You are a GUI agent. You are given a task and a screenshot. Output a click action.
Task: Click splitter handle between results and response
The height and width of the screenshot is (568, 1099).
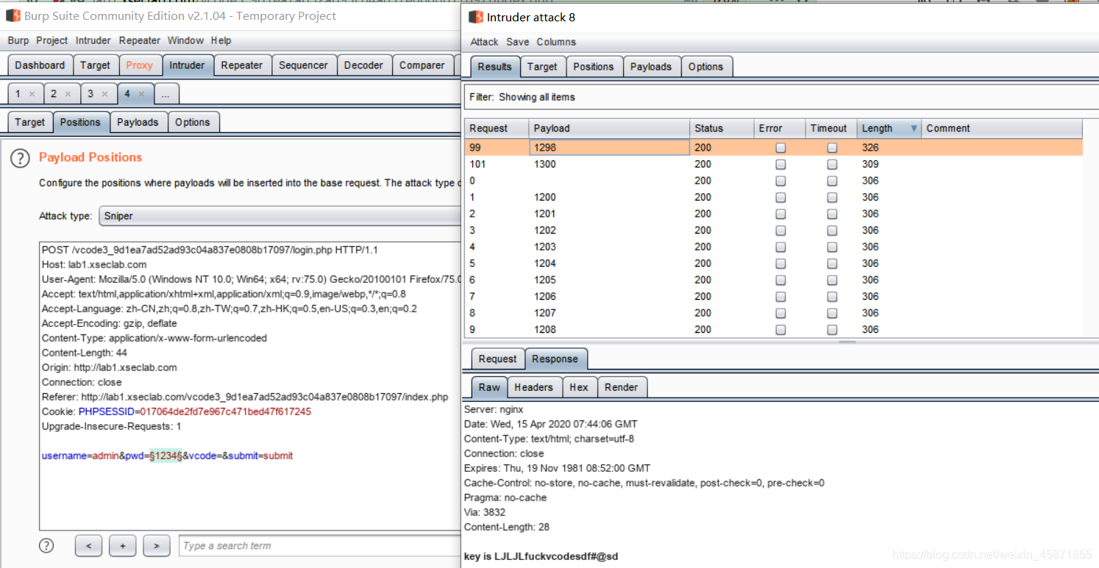(847, 342)
